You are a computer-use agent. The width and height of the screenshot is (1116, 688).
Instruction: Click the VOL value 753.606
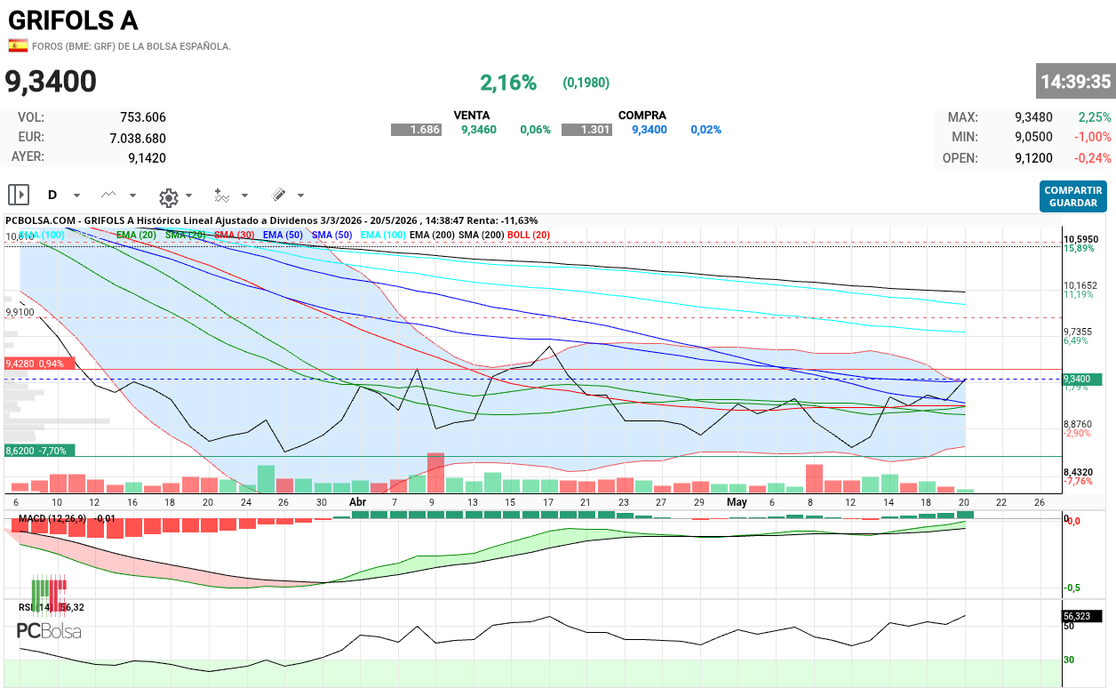tap(143, 117)
